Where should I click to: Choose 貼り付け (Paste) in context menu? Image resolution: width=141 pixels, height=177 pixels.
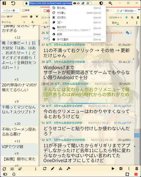click(x=78, y=28)
